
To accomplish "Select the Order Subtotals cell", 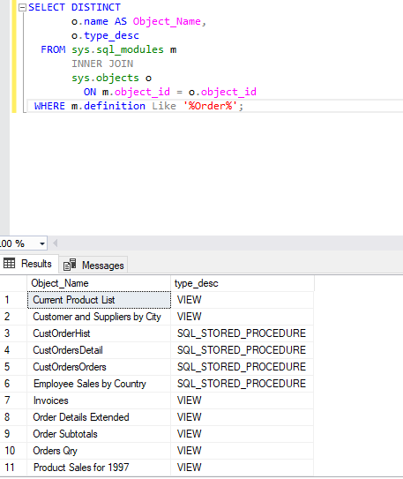I will [x=99, y=434].
